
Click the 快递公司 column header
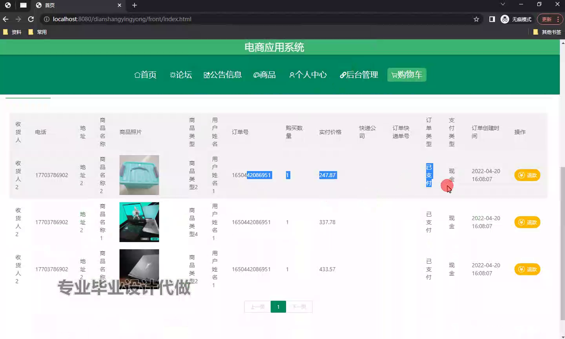(368, 132)
